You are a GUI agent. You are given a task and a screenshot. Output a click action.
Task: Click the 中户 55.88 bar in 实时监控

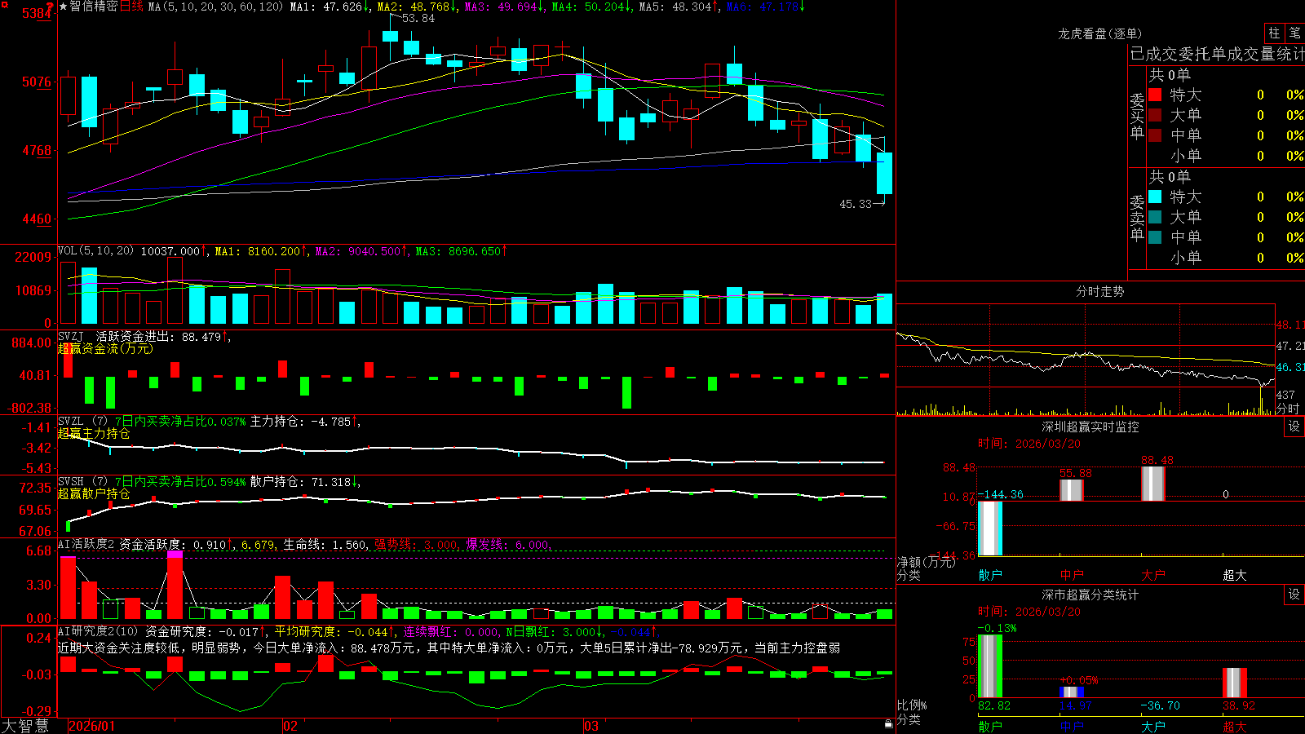point(1072,490)
